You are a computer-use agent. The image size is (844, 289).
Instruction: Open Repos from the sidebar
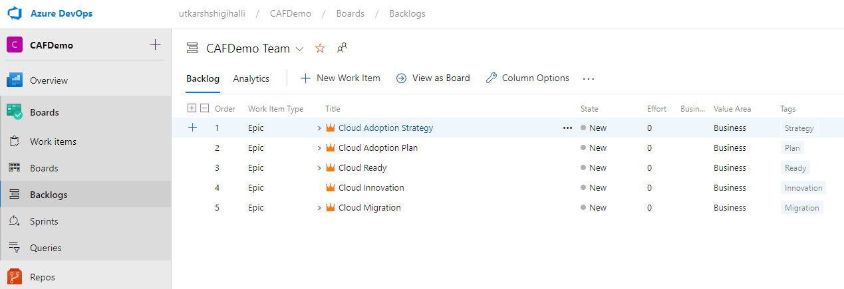[x=43, y=277]
